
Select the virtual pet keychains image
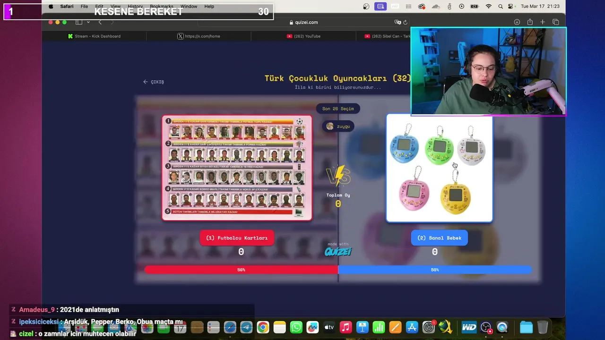pyautogui.click(x=439, y=168)
